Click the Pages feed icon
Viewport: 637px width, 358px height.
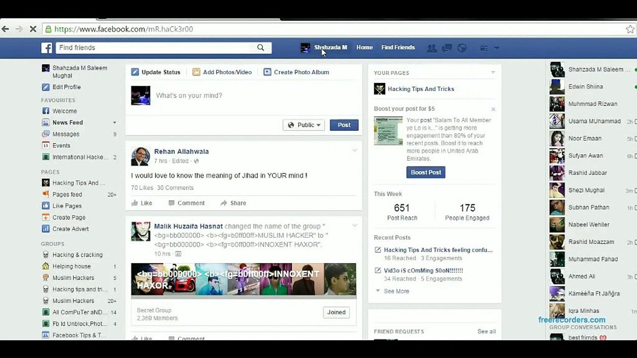[46, 194]
